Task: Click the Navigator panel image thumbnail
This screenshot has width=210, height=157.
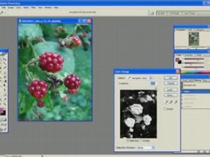Action: coord(193,39)
